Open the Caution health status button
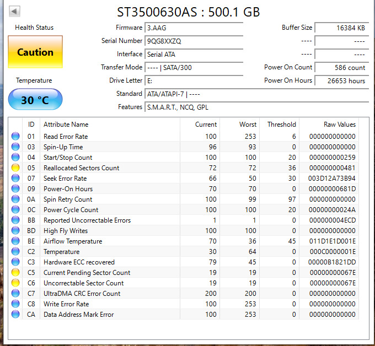This screenshot has height=346, width=375. coord(35,52)
